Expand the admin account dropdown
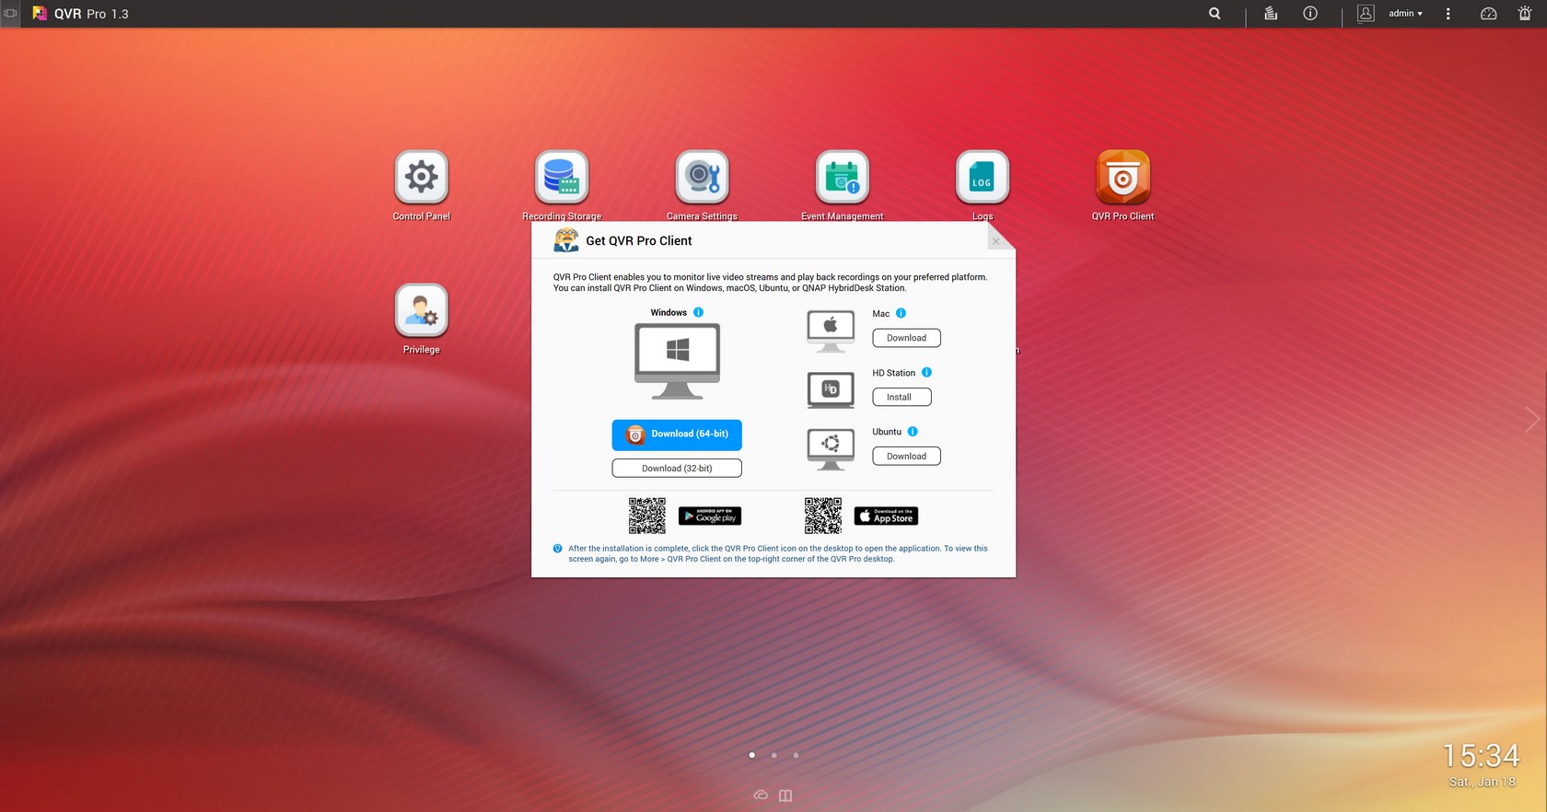Screen dimensions: 1547x812 tap(1406, 14)
